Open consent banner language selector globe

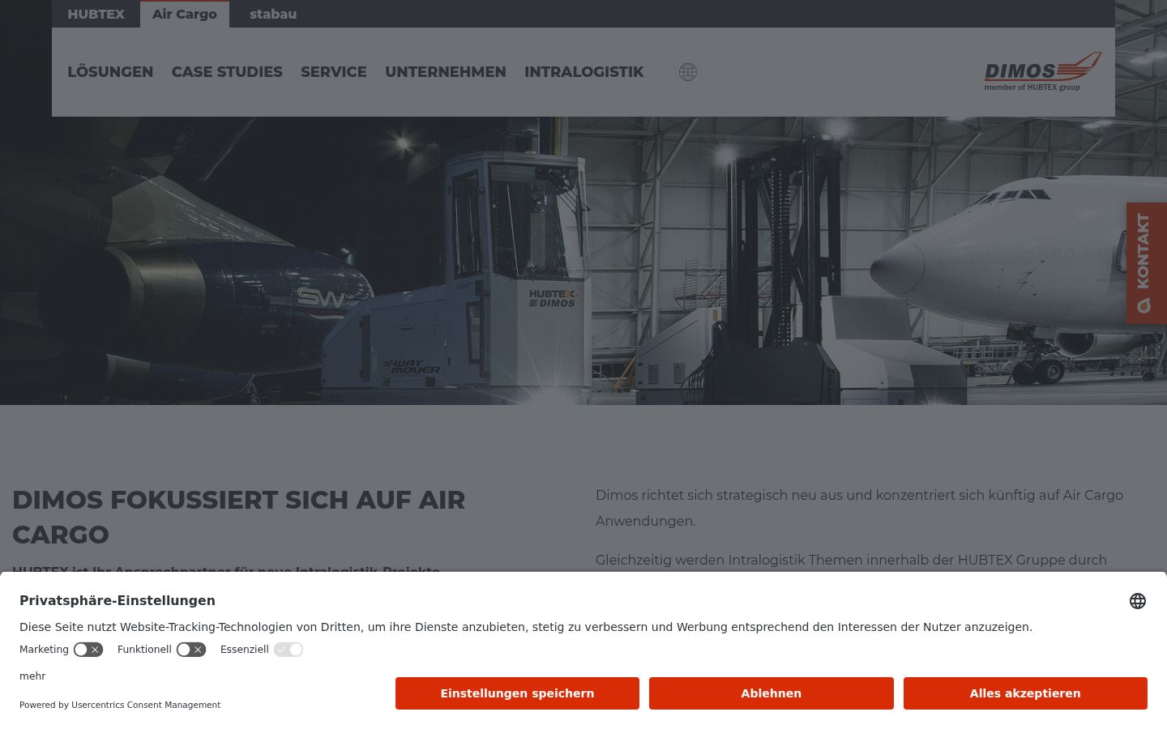[x=1138, y=601]
